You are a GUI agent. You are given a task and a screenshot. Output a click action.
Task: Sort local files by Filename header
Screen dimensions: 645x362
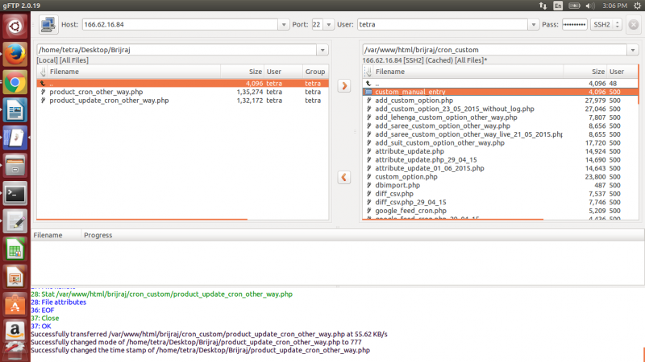coord(134,72)
